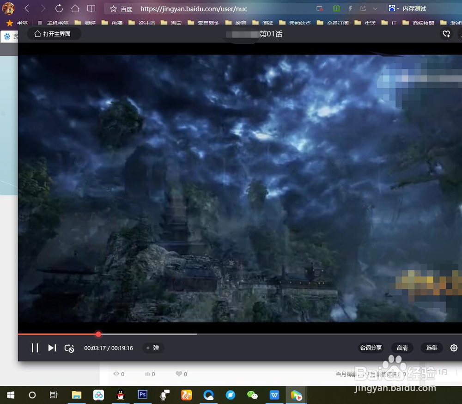
Task: Open the Baidu search engine selector dropdown
Action: (x=394, y=9)
